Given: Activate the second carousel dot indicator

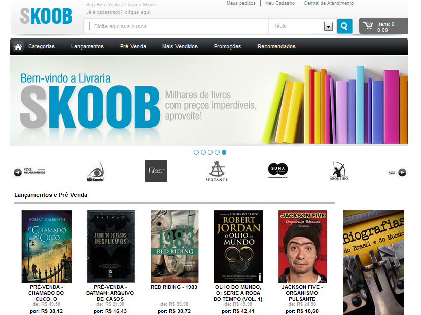Looking at the screenshot, I should 202,152.
